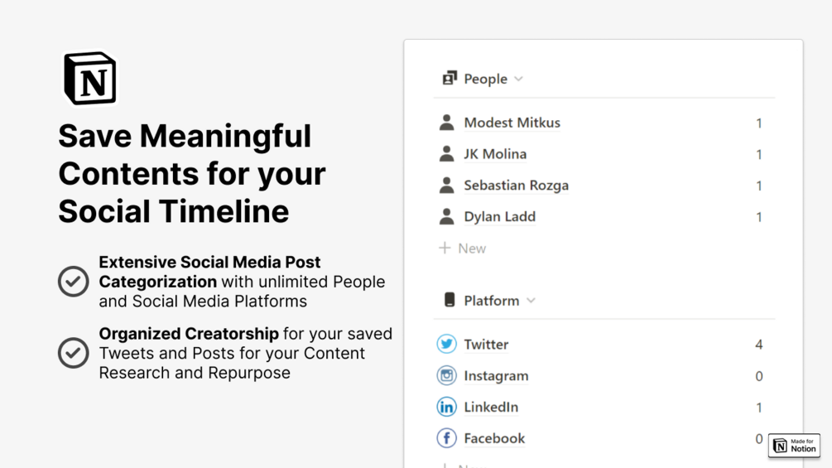Click the large Notion logo icon
The width and height of the screenshot is (832, 468).
(90, 79)
